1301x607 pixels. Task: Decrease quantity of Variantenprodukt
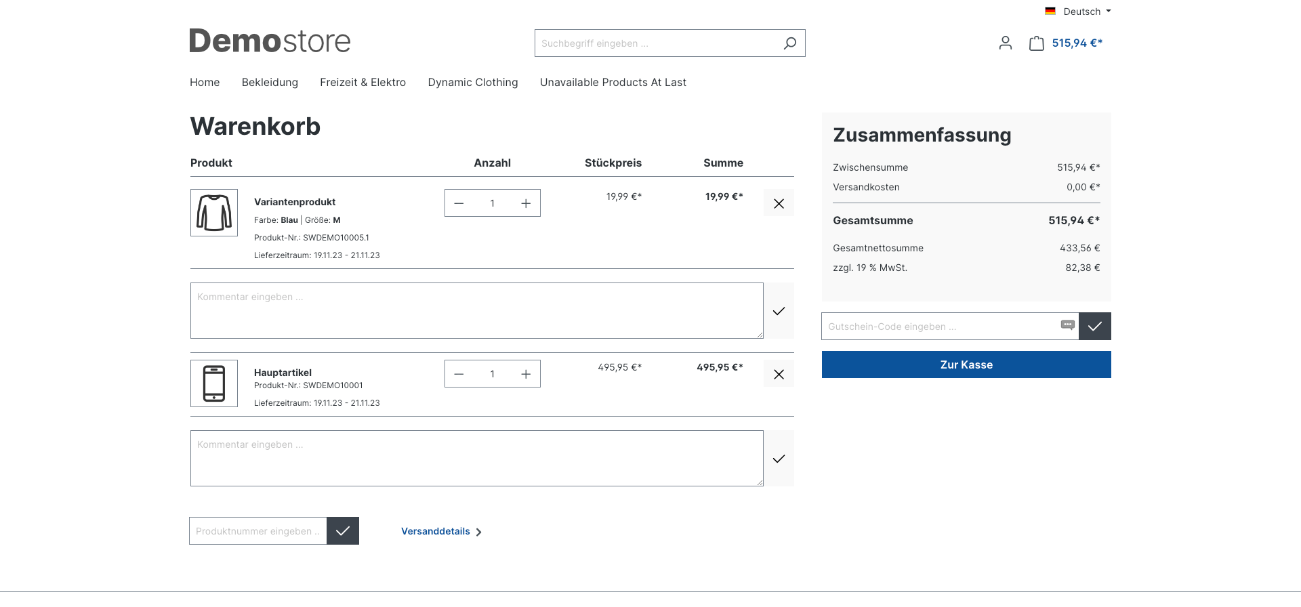(x=459, y=203)
